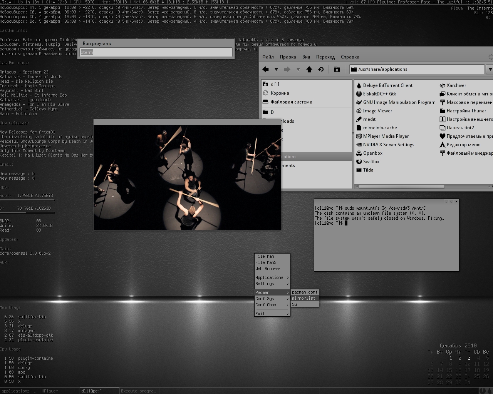Select the Openbox launcher icon
Viewport: 493px width, 394px height.
tap(359, 153)
